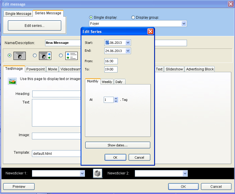The width and height of the screenshot is (235, 194).
Task: Increase the day number with up arrow
Action: pyautogui.click(x=116, y=98)
